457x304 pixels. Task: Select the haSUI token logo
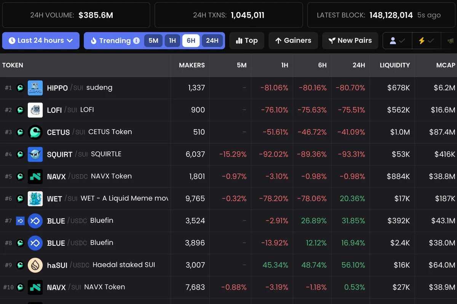click(x=35, y=265)
